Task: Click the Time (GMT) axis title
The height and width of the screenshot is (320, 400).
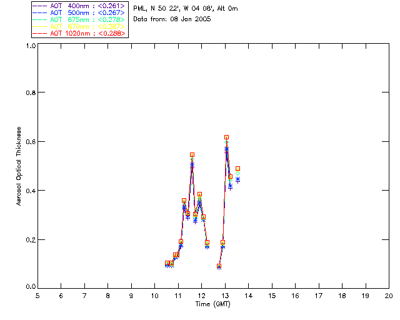Action: tap(212, 304)
